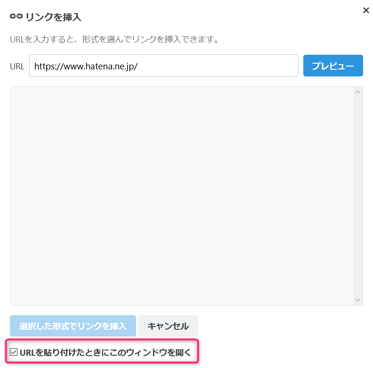Image resolution: width=373 pixels, height=368 pixels.
Task: Click the up arrow of the preview scrollbar
Action: coord(358,92)
